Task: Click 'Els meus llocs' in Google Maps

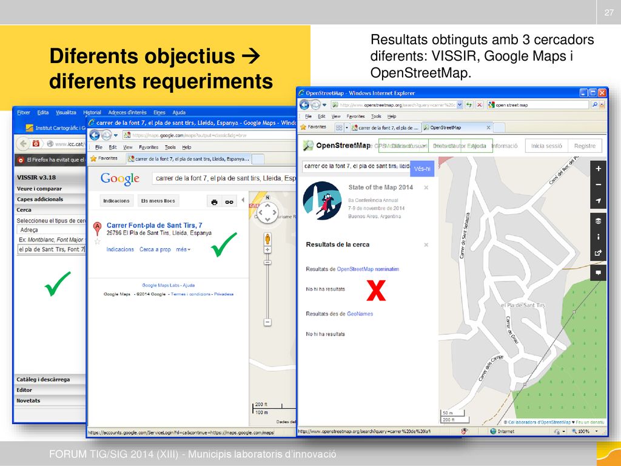Action: [158, 201]
